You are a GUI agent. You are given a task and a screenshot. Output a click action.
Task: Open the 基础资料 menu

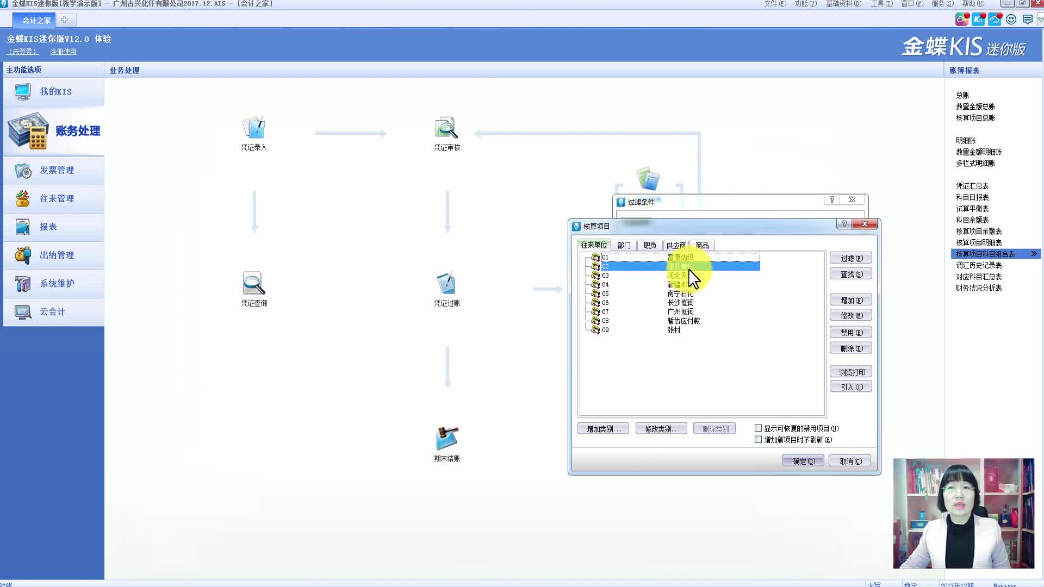coord(843,4)
